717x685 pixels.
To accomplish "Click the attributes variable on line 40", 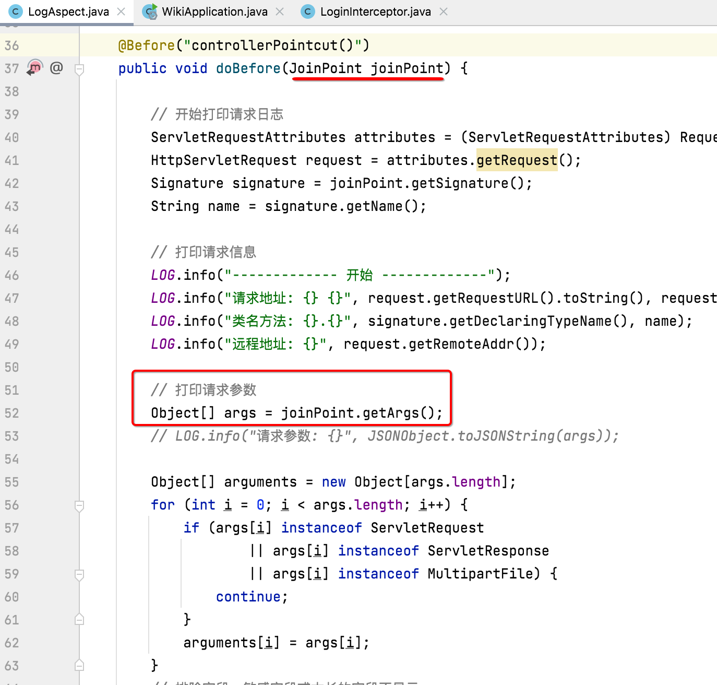I will point(395,137).
